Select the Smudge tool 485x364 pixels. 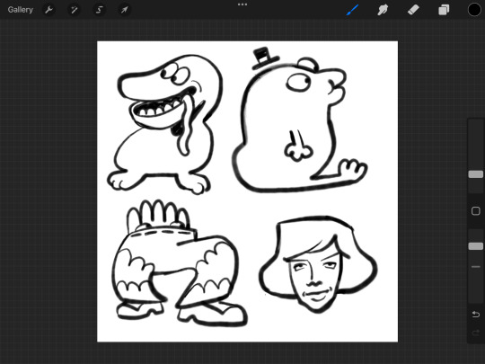point(383,10)
